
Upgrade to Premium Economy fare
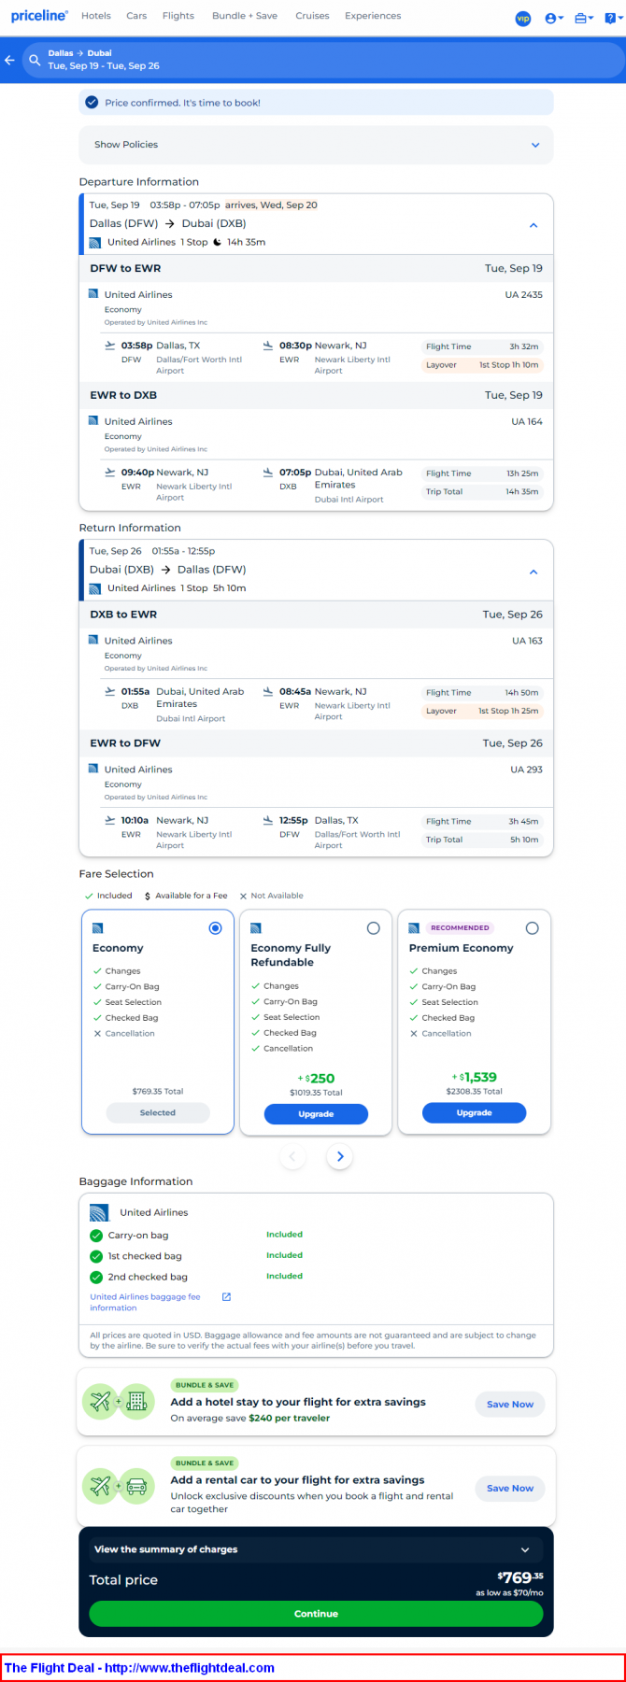click(474, 1113)
